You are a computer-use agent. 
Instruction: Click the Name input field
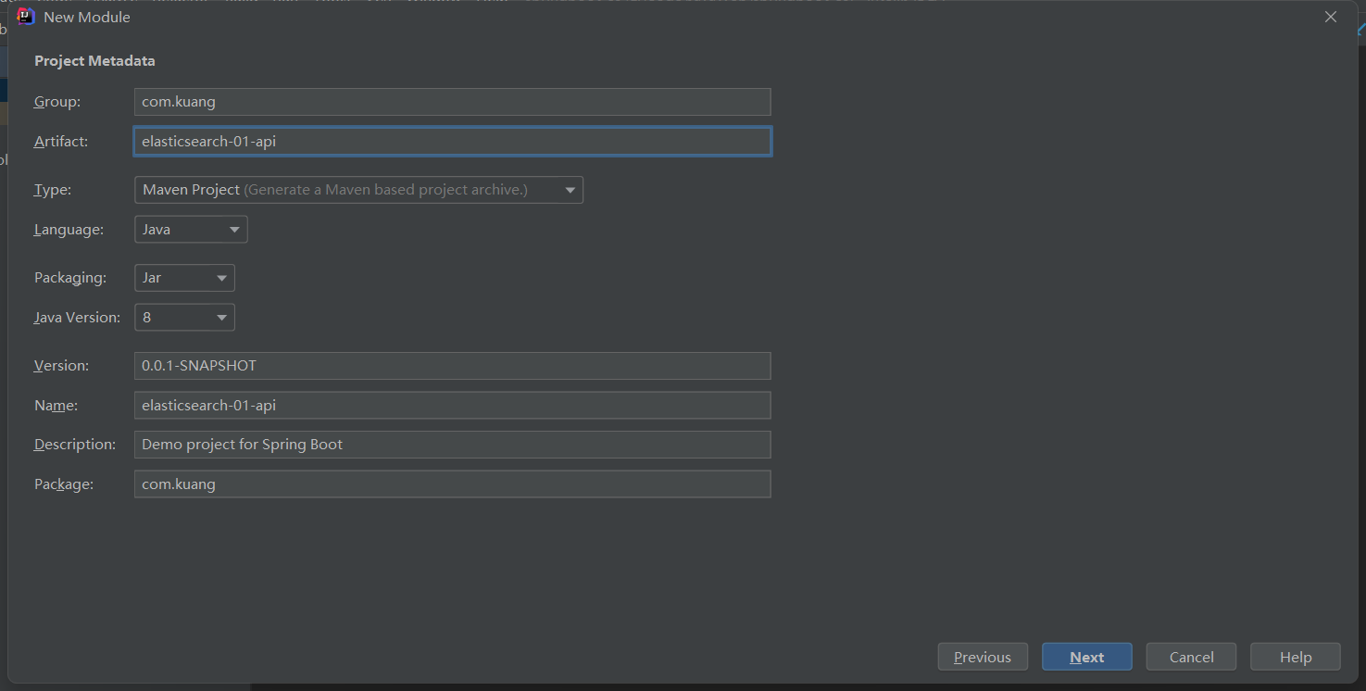[x=452, y=405]
